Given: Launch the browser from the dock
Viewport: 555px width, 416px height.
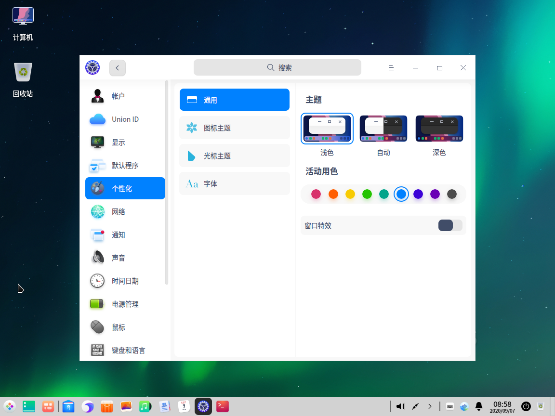Looking at the screenshot, I should [87, 406].
